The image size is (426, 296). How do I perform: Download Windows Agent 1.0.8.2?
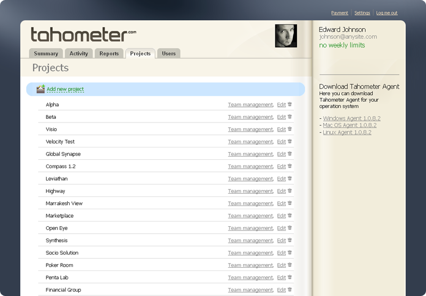pyautogui.click(x=351, y=118)
